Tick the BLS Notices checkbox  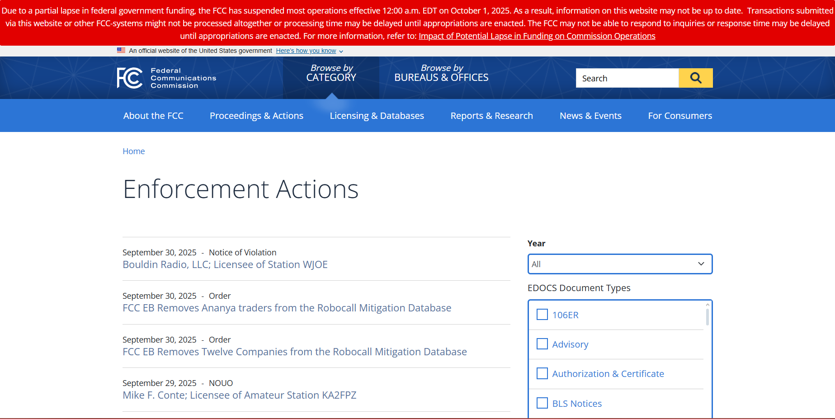click(x=542, y=403)
